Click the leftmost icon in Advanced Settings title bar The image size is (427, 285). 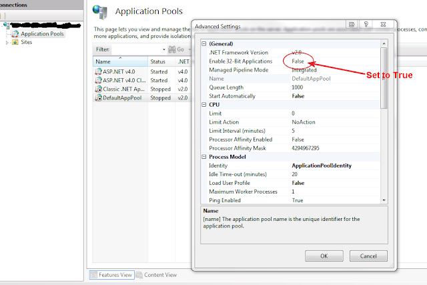352,24
